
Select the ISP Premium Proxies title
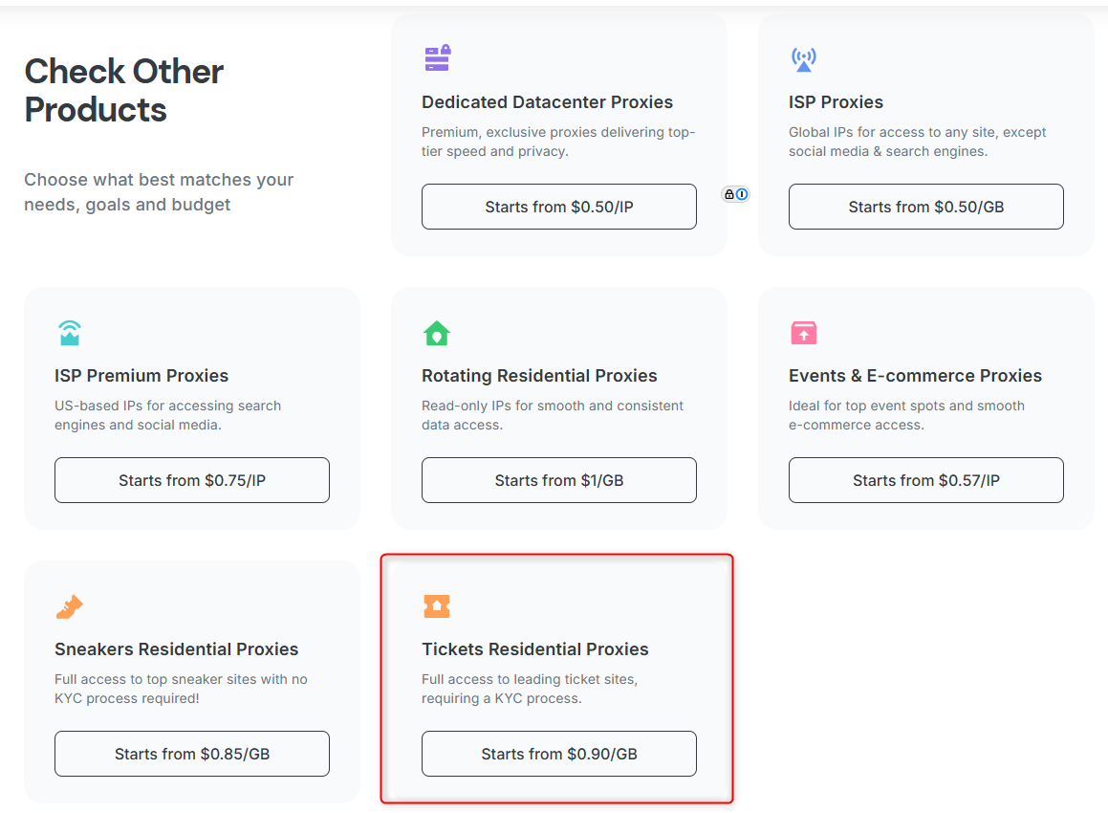pos(141,376)
